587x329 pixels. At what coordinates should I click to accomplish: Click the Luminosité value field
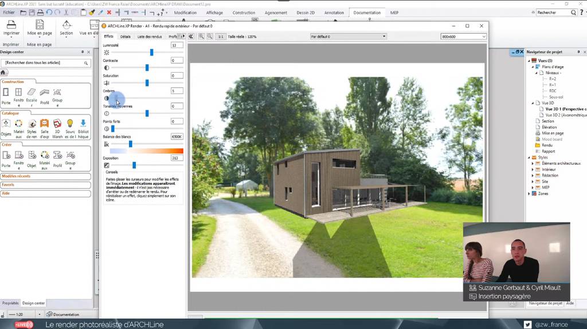(177, 45)
